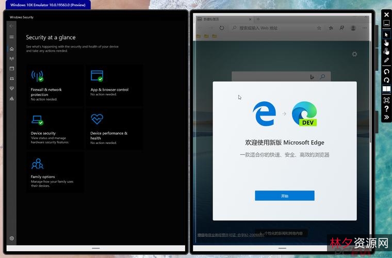Go back in Windows Security

(x=11, y=26)
